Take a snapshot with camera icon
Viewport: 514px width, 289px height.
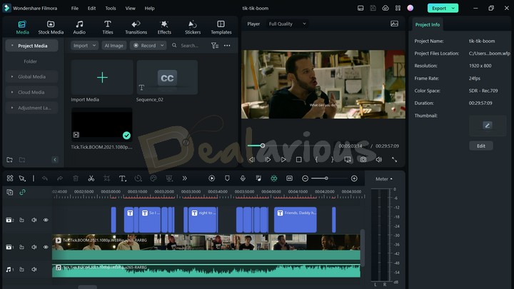(x=363, y=160)
